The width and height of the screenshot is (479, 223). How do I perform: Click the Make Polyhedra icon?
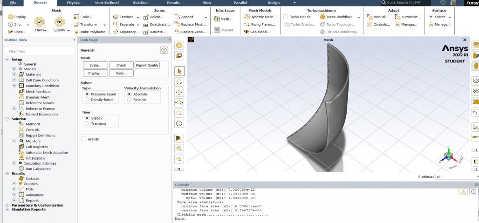coord(76,32)
